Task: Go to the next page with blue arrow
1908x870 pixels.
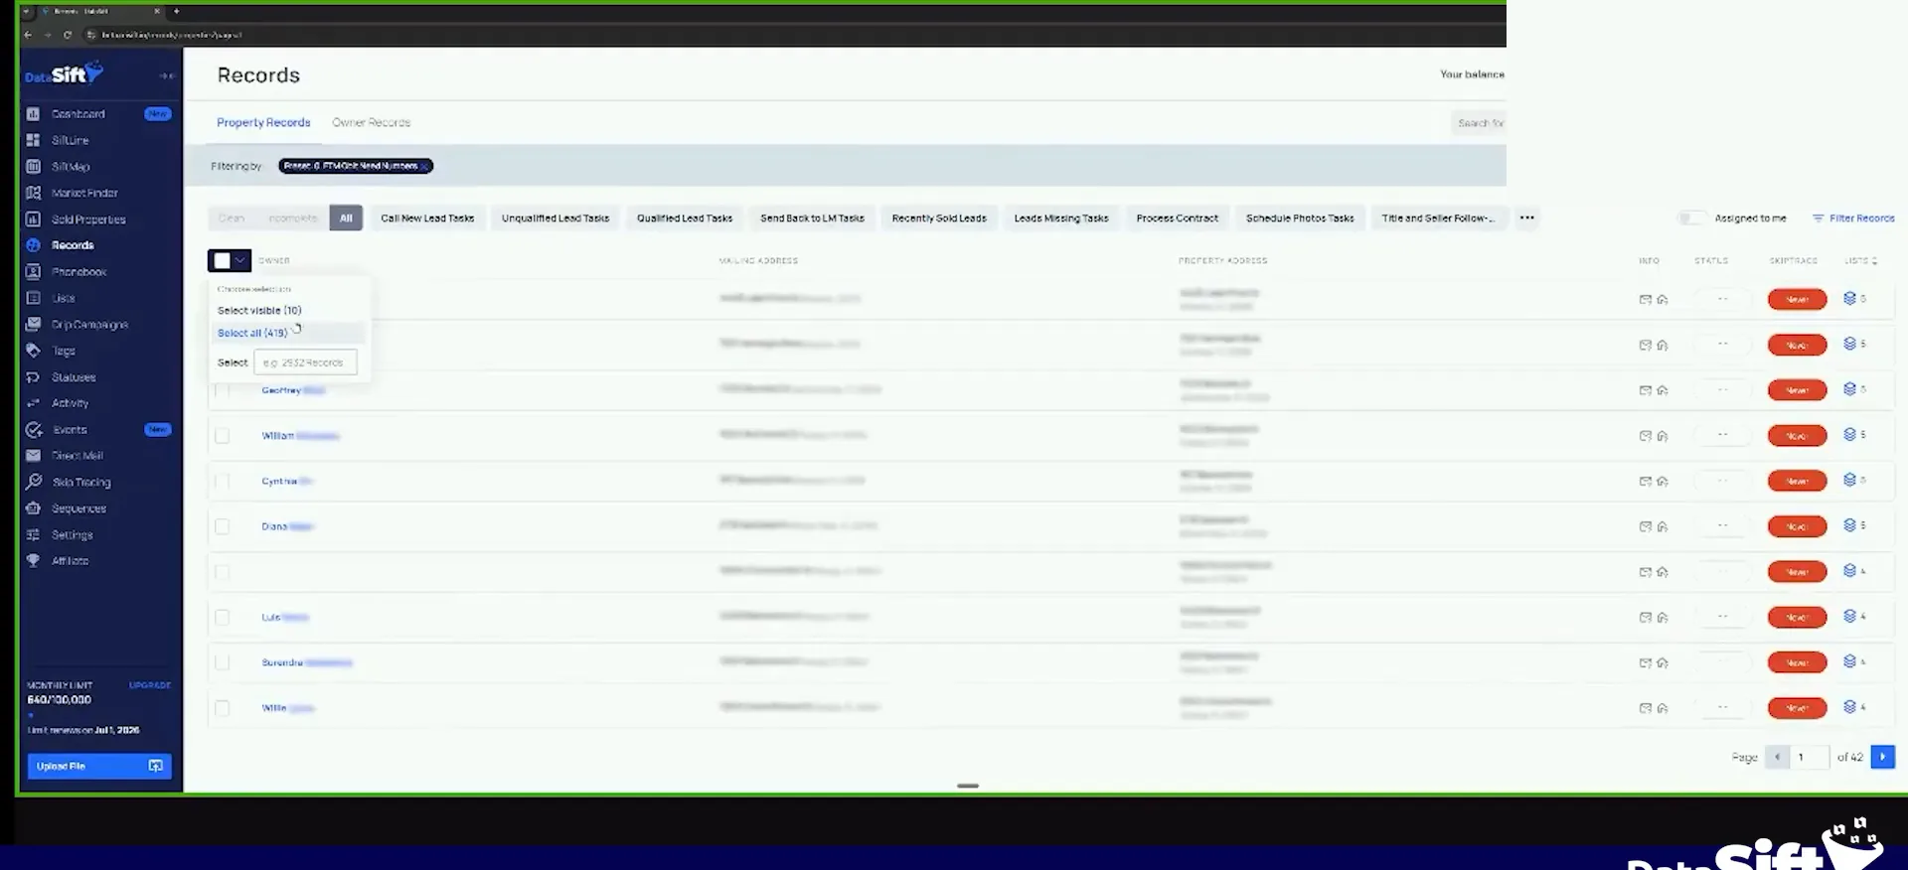Action: click(1882, 757)
